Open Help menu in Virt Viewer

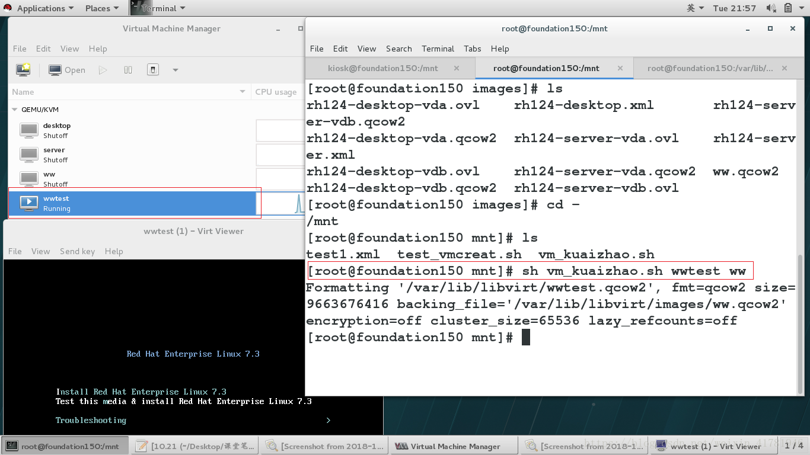pyautogui.click(x=114, y=251)
